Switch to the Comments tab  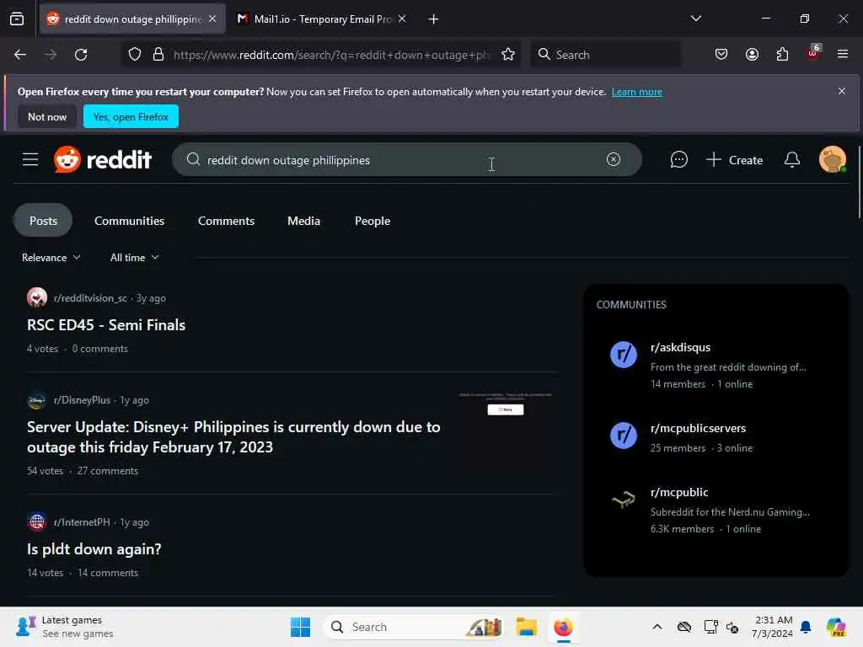(x=226, y=221)
